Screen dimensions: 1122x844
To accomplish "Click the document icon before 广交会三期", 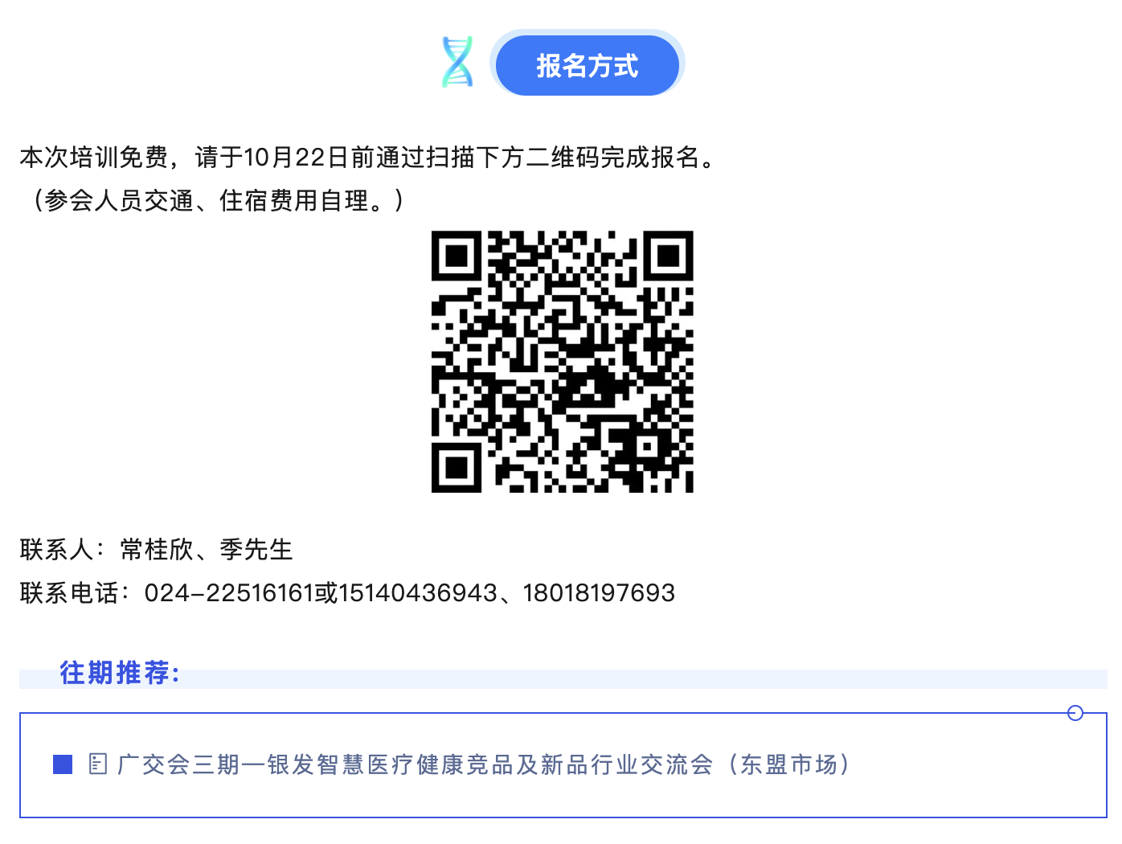I will pyautogui.click(x=98, y=764).
